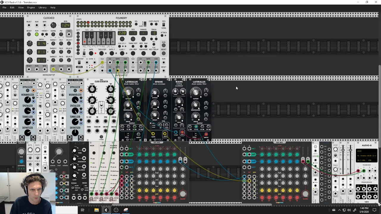The height and width of the screenshot is (214, 381).
Task: Click the Foundry track A GATE output jack
Action: coord(118,62)
